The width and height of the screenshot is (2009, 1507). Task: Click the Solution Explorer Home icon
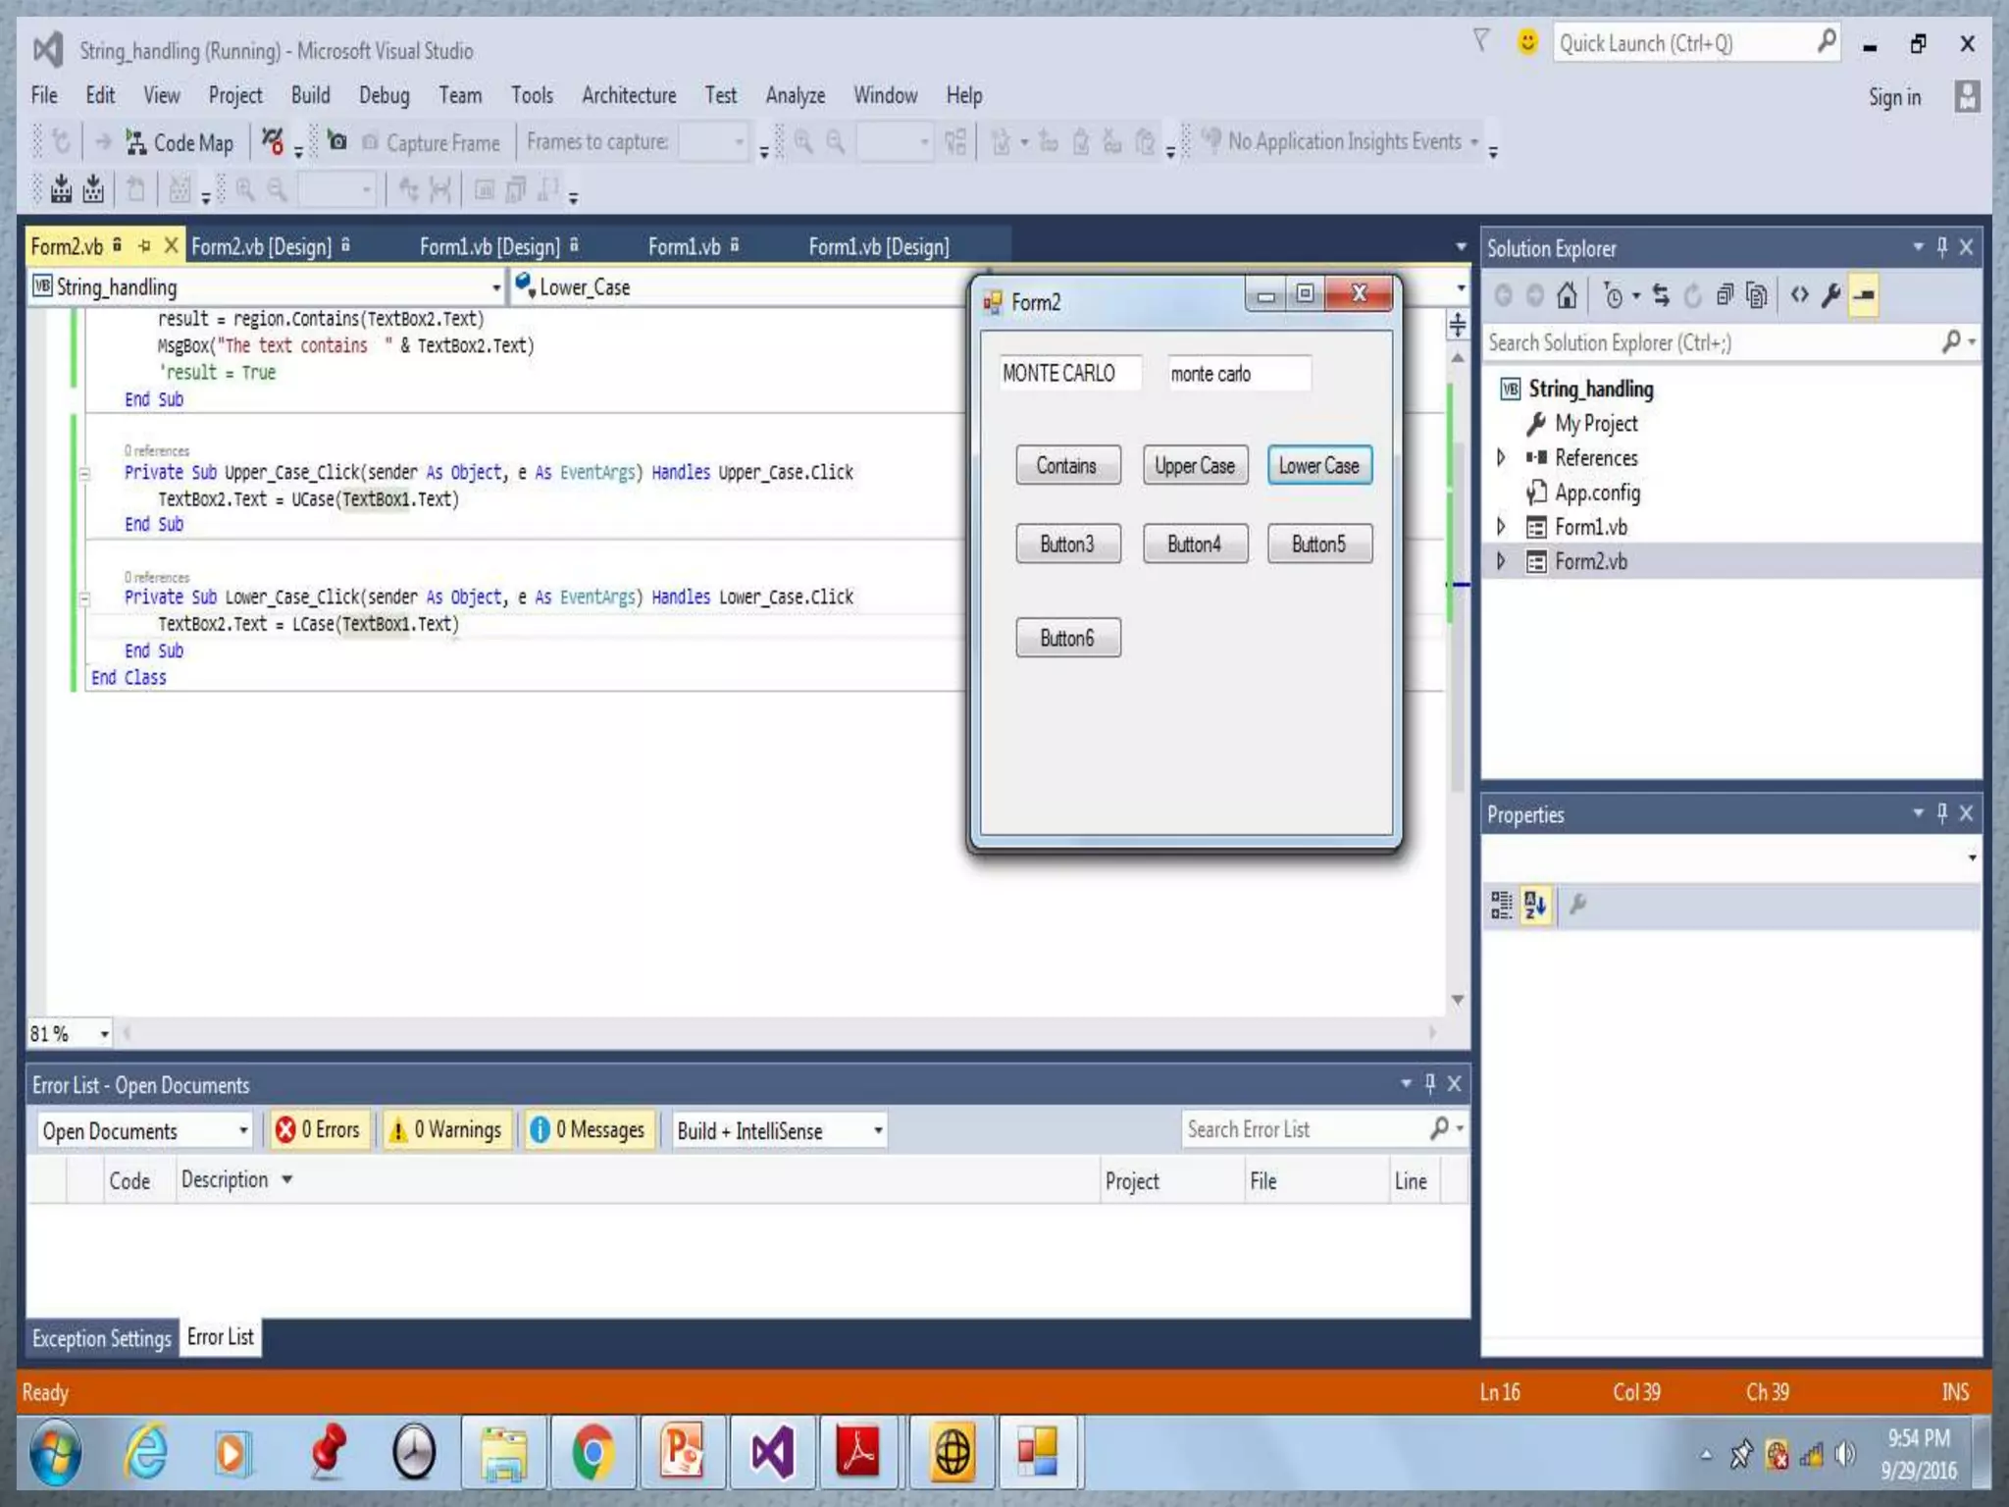[x=1567, y=295]
